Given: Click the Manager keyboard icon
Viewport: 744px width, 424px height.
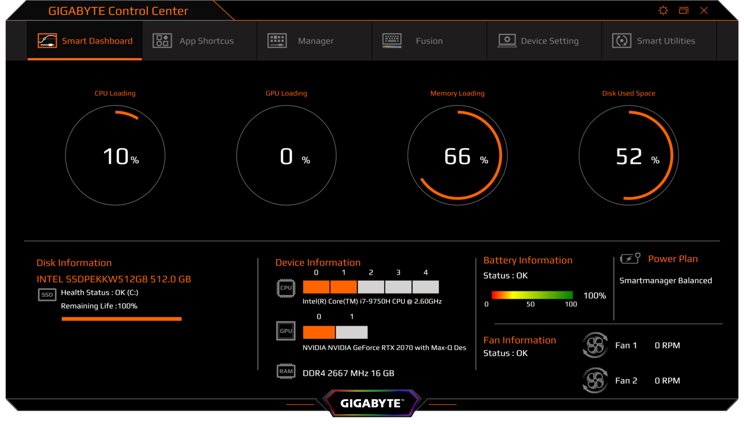Looking at the screenshot, I should [277, 41].
